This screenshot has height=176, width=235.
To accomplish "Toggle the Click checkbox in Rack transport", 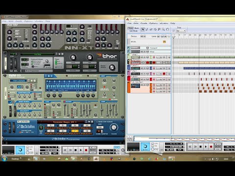I will pyautogui.click(x=27, y=147).
